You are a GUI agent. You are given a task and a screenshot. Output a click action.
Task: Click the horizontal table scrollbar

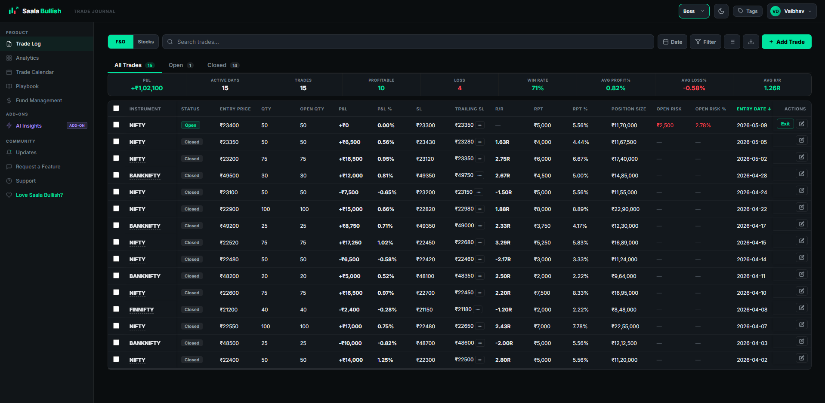(344, 368)
